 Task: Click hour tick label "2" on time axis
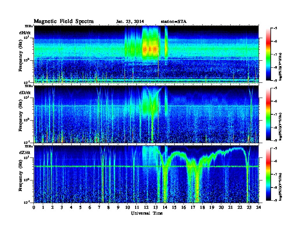52,207
